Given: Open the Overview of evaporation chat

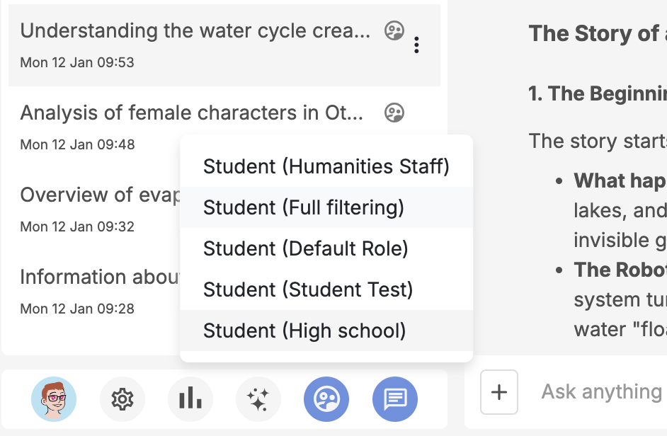Looking at the screenshot, I should (x=99, y=195).
